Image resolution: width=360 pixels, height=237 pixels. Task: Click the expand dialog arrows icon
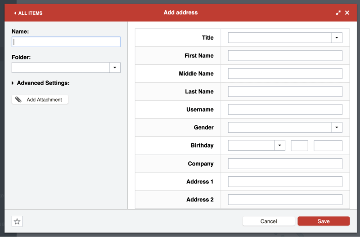pyautogui.click(x=338, y=13)
